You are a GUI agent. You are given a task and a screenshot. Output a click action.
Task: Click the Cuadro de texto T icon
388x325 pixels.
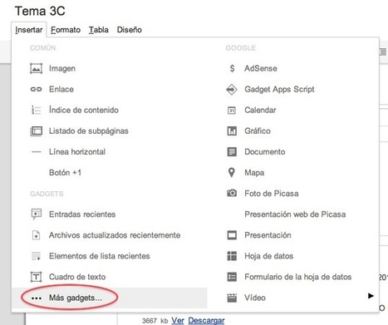[x=36, y=277]
